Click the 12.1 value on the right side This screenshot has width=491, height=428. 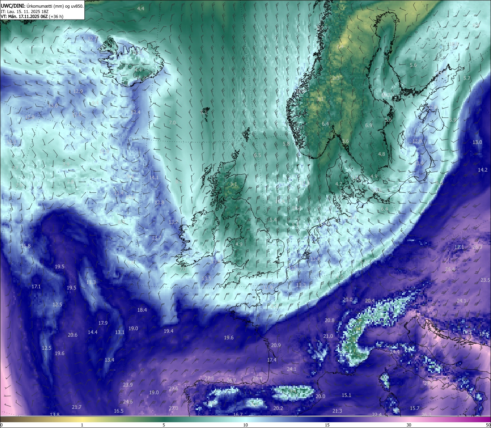pos(459,247)
